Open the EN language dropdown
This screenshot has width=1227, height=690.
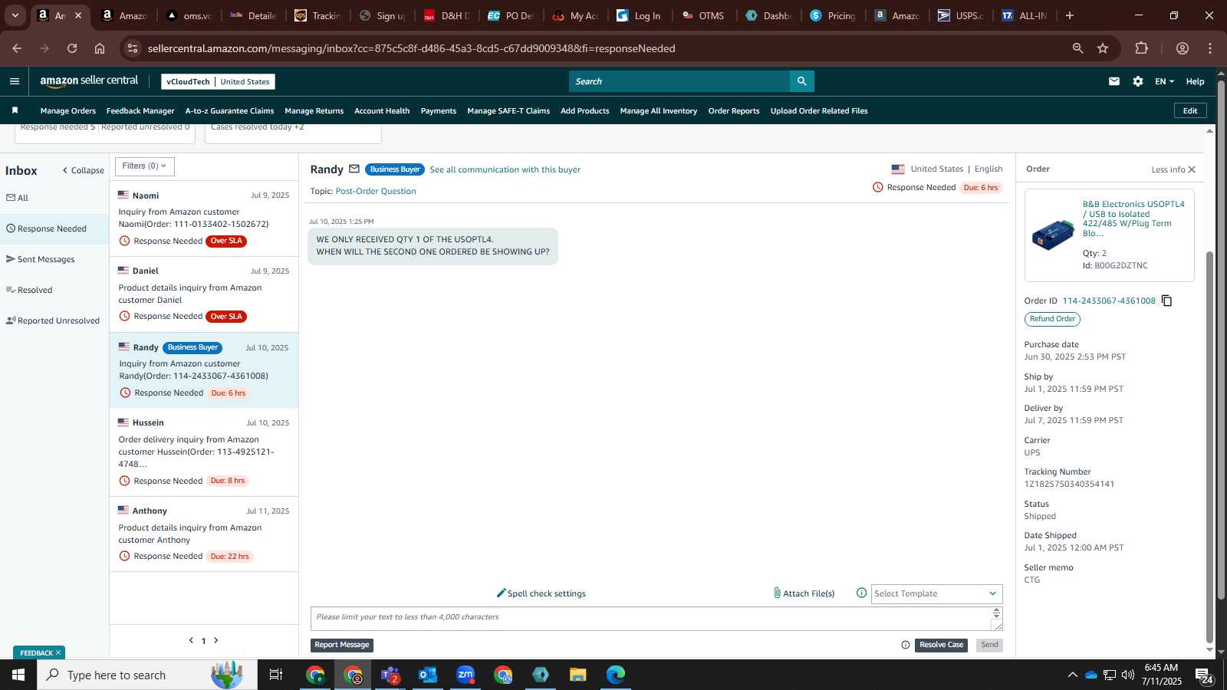tap(1164, 81)
